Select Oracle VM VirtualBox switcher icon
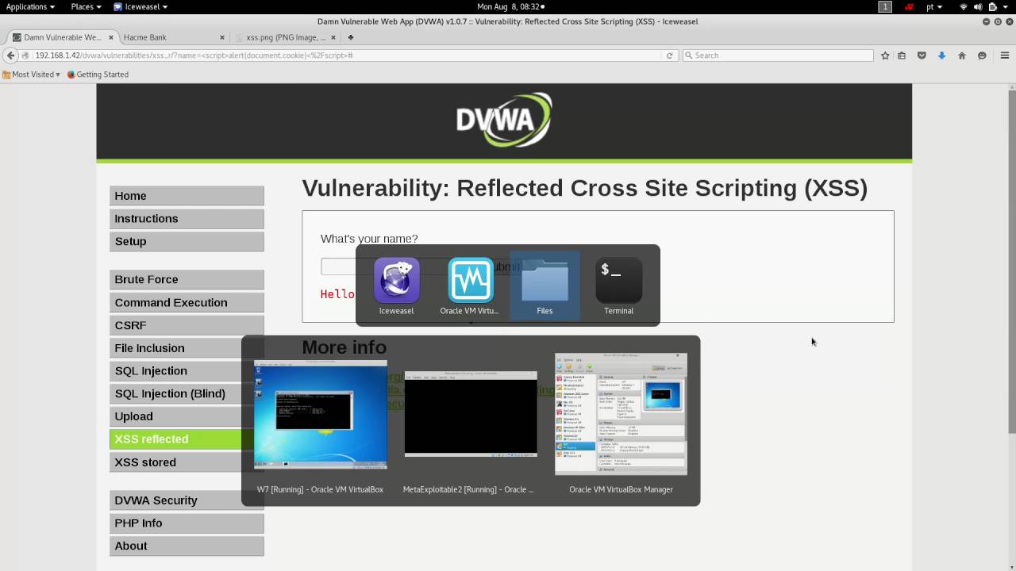The width and height of the screenshot is (1016, 571). click(x=470, y=280)
